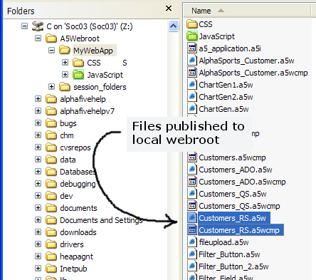
Task: Click the Customers_RS.a5w file icon
Action: (x=192, y=218)
